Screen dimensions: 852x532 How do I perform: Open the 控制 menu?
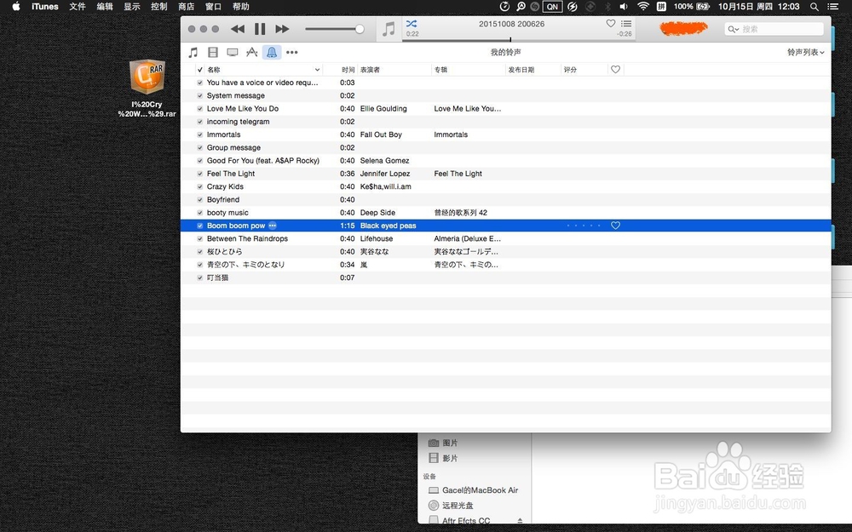[159, 7]
